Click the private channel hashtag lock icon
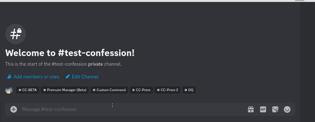This screenshot has width=315, height=122. click(x=16, y=34)
